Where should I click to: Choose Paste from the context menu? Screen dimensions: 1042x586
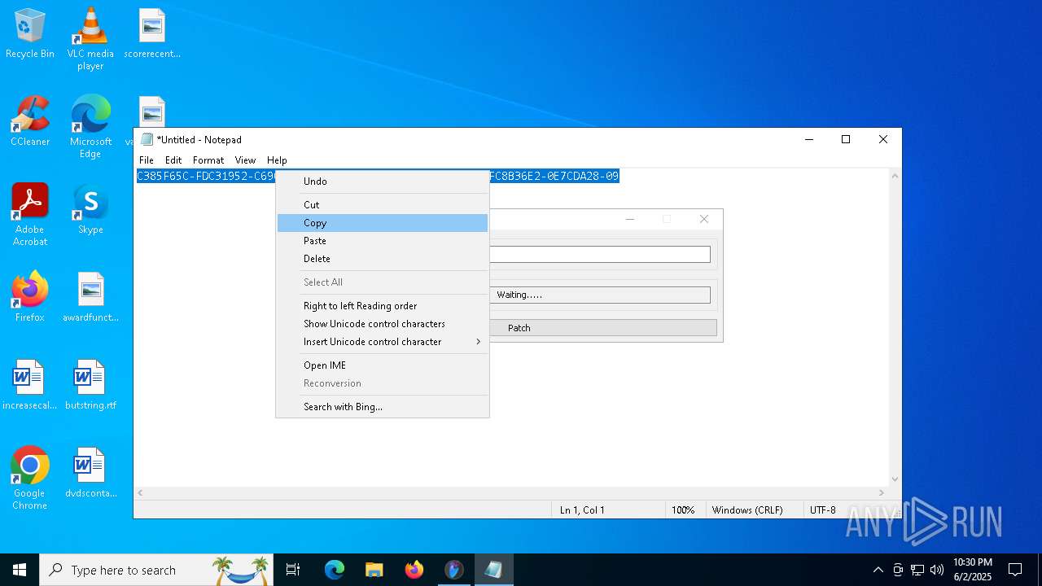[383, 241]
